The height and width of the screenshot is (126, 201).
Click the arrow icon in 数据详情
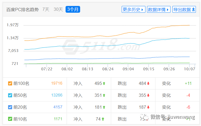coord(168,10)
